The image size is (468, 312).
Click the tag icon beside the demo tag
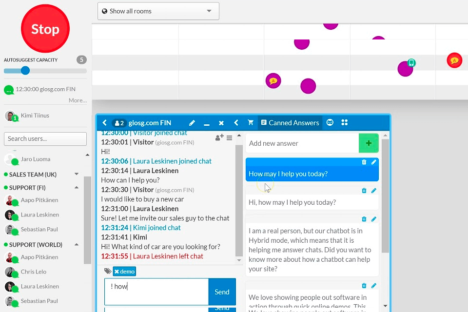point(108,271)
